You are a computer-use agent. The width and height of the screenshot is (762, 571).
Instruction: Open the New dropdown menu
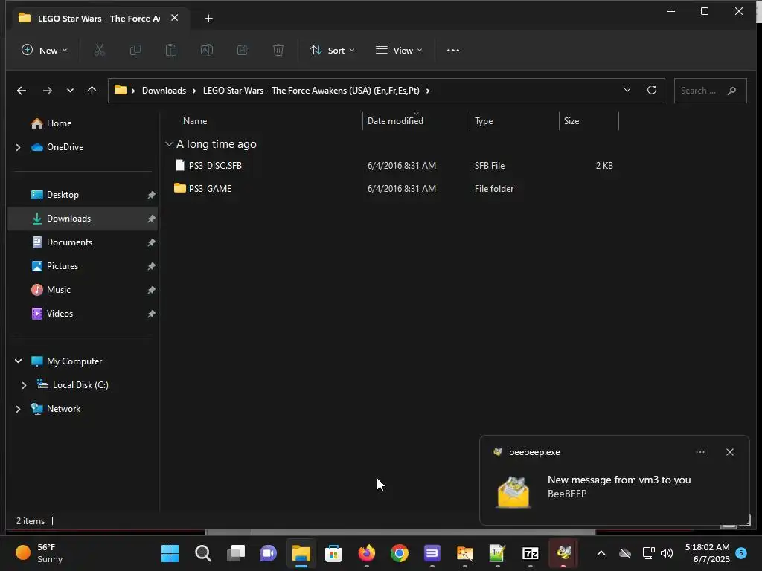tap(45, 50)
